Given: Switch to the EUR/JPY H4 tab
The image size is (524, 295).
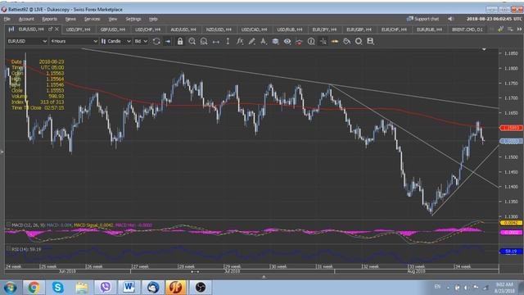Looking at the screenshot, I should point(324,29).
